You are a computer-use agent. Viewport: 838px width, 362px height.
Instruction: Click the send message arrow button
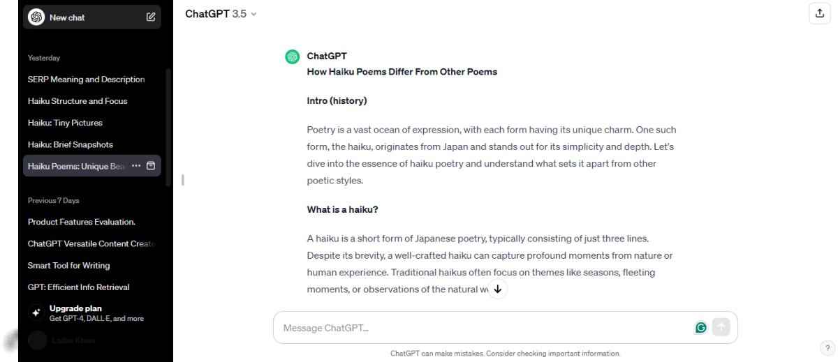pyautogui.click(x=721, y=328)
